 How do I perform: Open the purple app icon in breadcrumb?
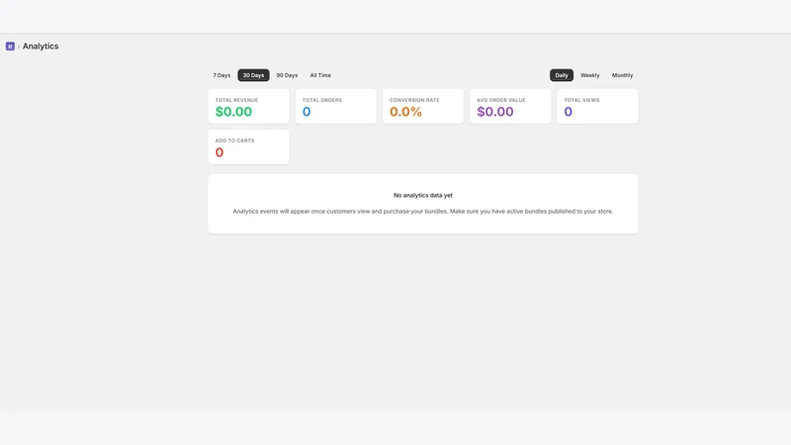[x=10, y=46]
